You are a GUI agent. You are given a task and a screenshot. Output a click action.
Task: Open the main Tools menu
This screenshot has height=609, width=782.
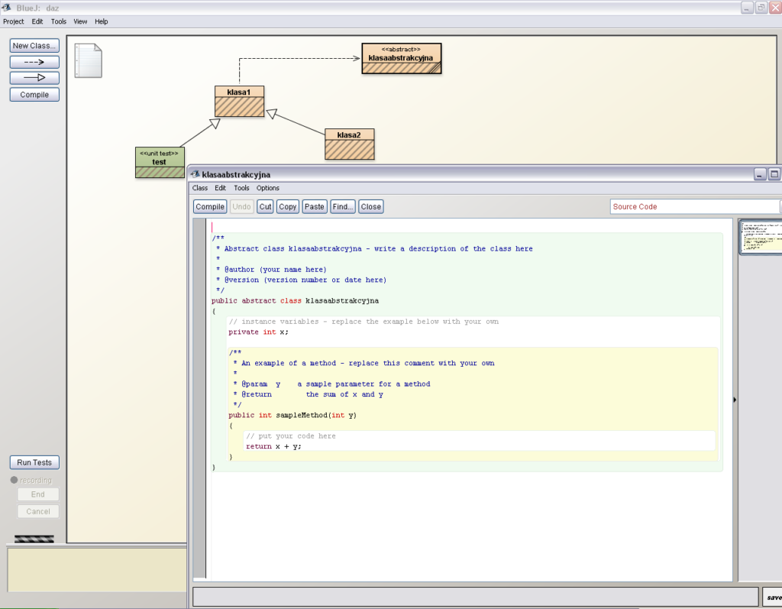[59, 21]
